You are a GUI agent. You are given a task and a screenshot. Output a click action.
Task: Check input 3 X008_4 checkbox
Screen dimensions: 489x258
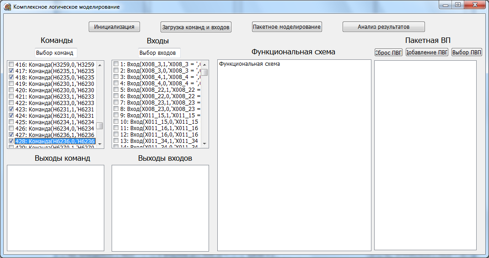pos(116,77)
